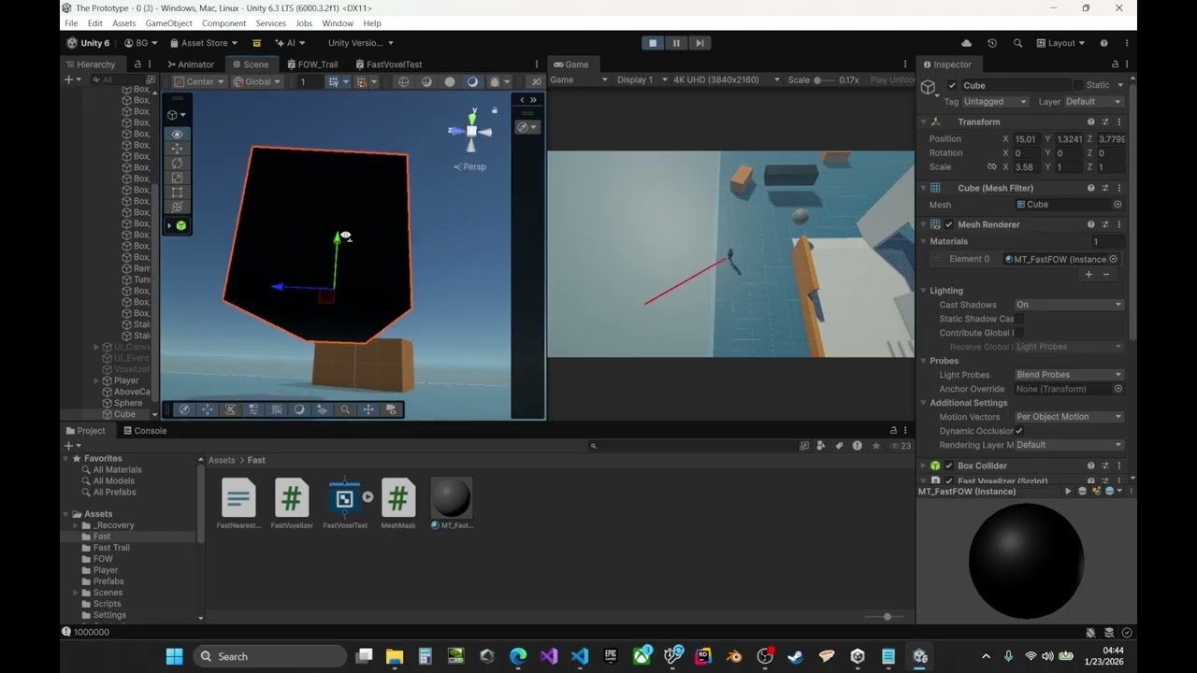Select the Scale tool in Scene toolbar
Screen dimensions: 1197x673
pos(177,178)
